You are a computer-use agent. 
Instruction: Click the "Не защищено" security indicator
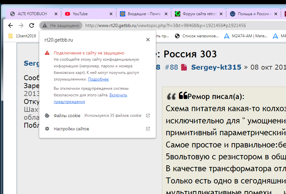pos(61,25)
